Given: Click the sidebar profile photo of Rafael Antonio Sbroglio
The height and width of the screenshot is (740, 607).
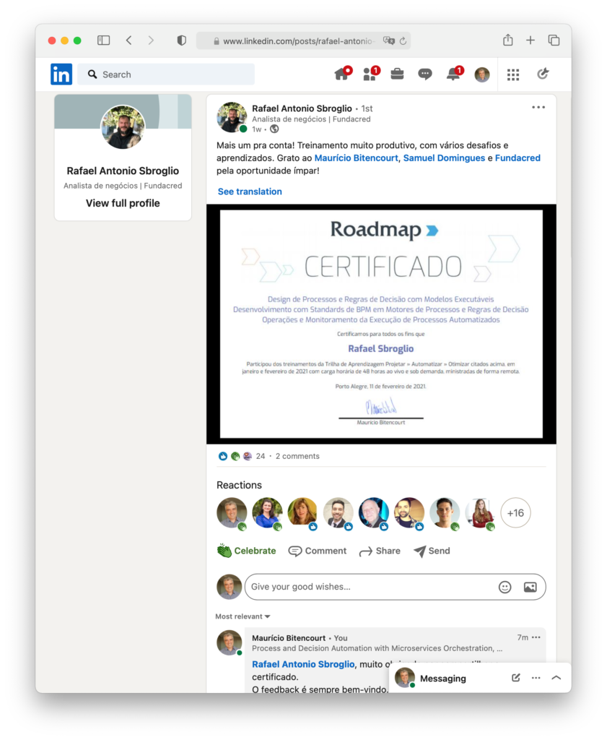Looking at the screenshot, I should point(123,127).
